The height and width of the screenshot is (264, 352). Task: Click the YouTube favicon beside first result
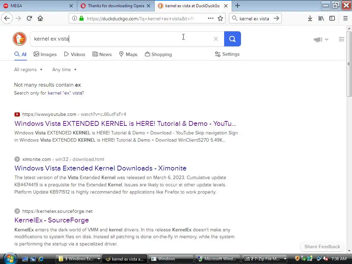coord(17,114)
